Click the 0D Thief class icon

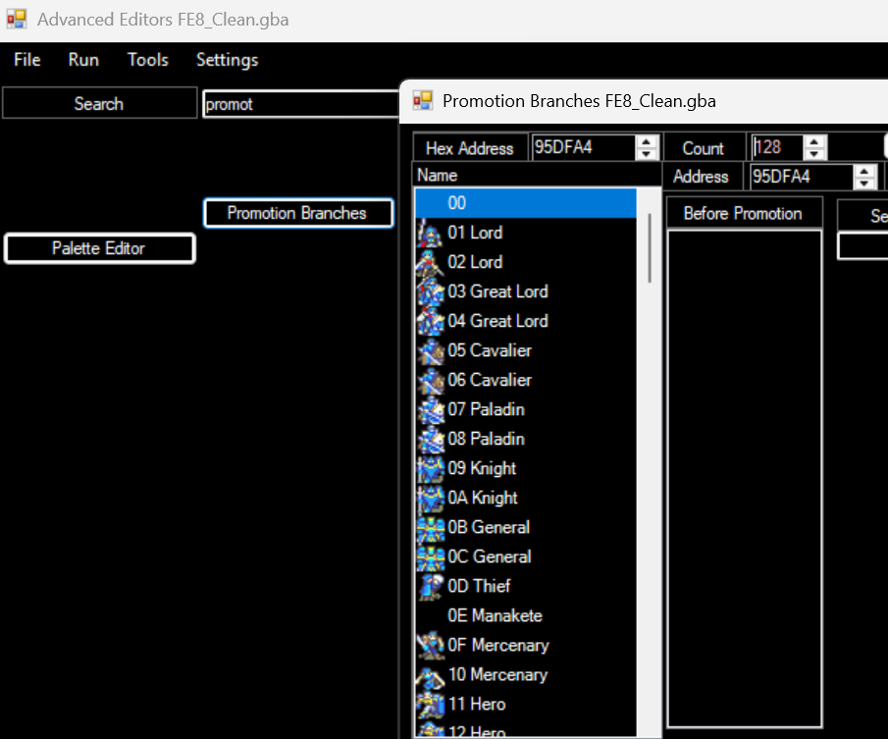[x=431, y=586]
